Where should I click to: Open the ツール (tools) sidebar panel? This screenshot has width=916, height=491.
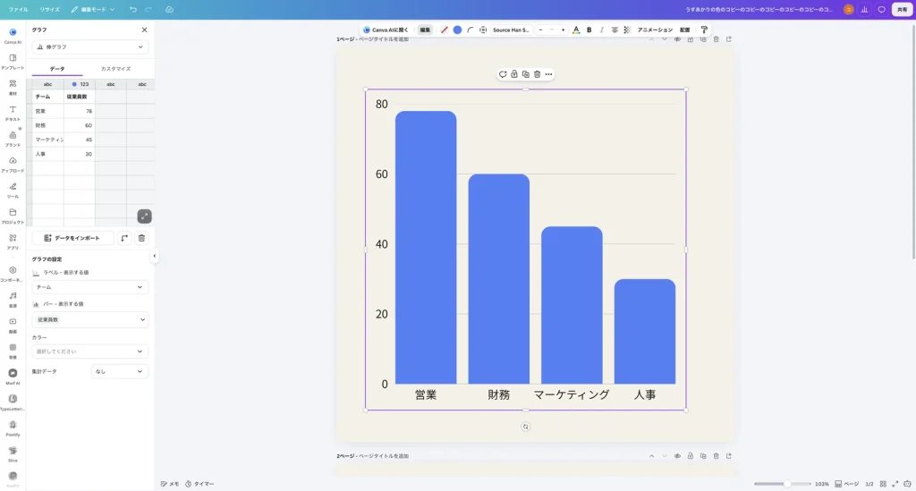(13, 190)
